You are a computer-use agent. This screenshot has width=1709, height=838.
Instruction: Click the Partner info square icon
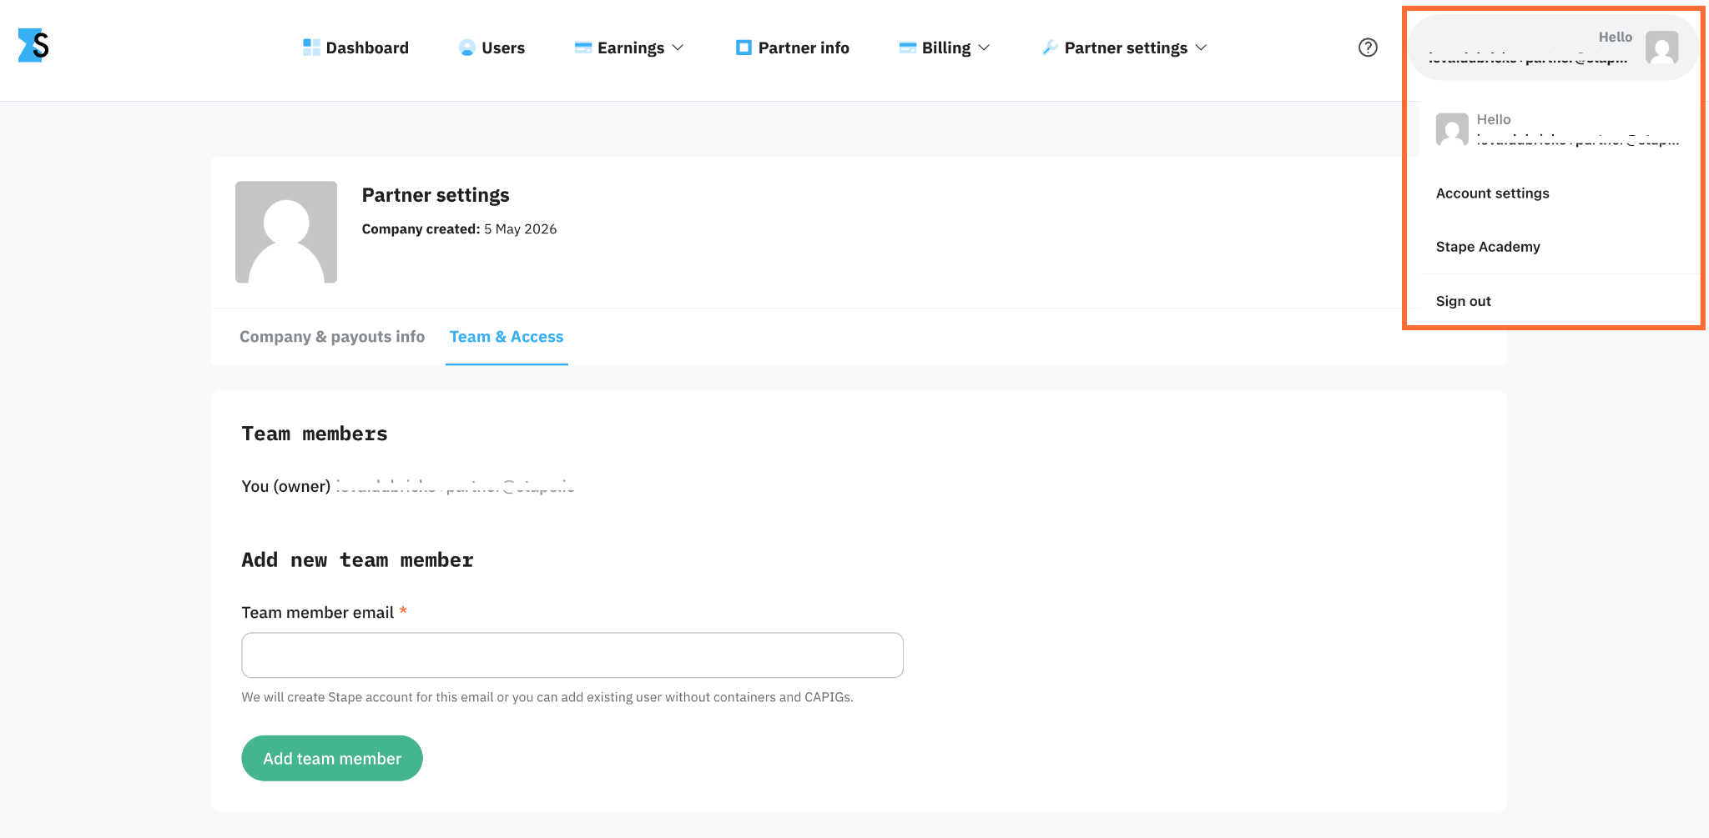pos(744,48)
